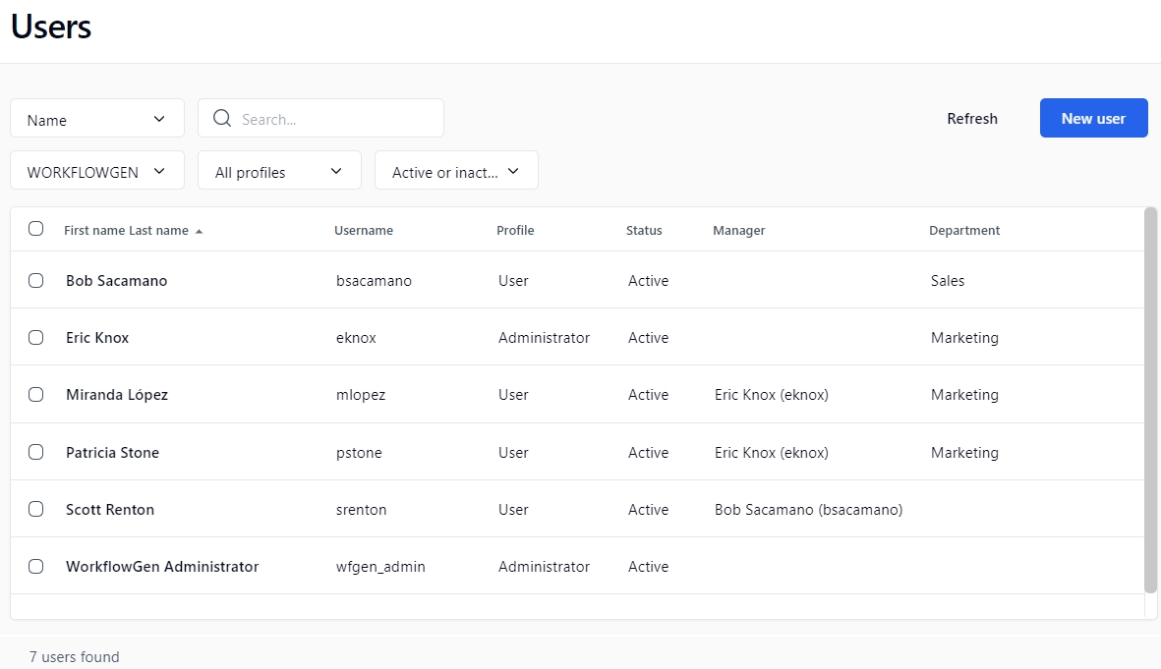Open the WorkflowGen Administrator user entry
Viewport: 1161px width, 669px height.
pos(162,567)
